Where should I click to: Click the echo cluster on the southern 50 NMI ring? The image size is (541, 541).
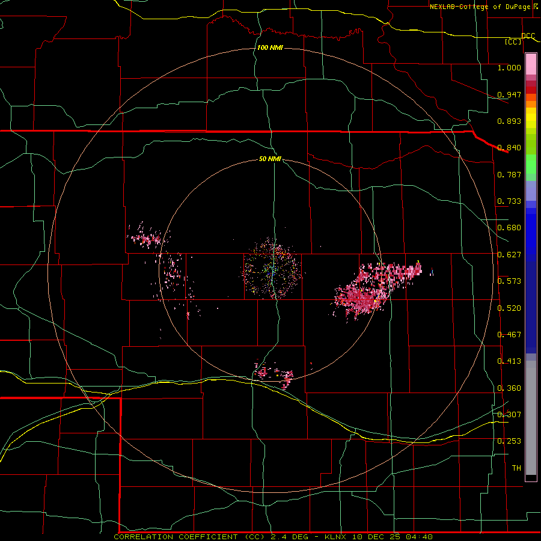point(274,374)
